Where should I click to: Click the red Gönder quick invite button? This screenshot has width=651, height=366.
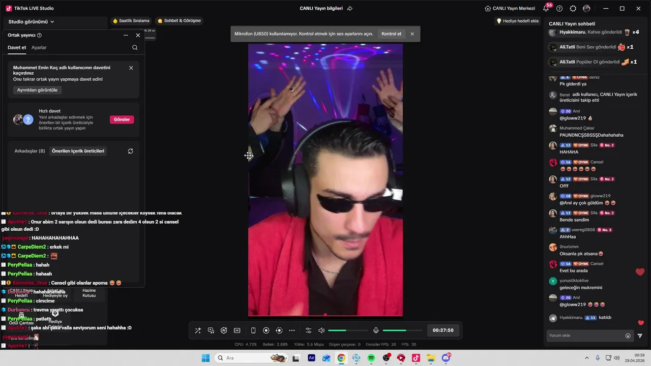[122, 119]
